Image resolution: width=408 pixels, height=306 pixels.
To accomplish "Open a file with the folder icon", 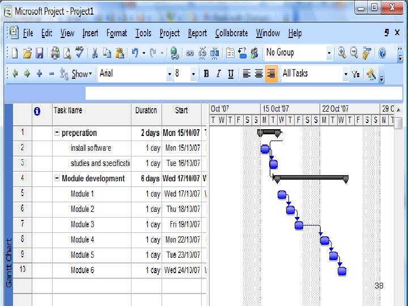I will 27,53.
